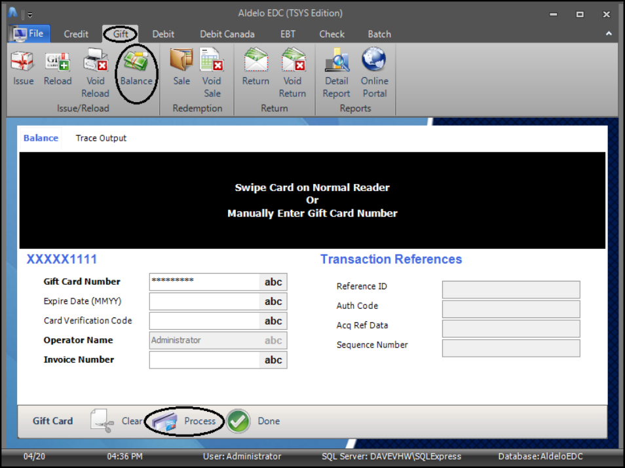
Task: Click SQL Server status bar entry
Action: click(x=391, y=456)
